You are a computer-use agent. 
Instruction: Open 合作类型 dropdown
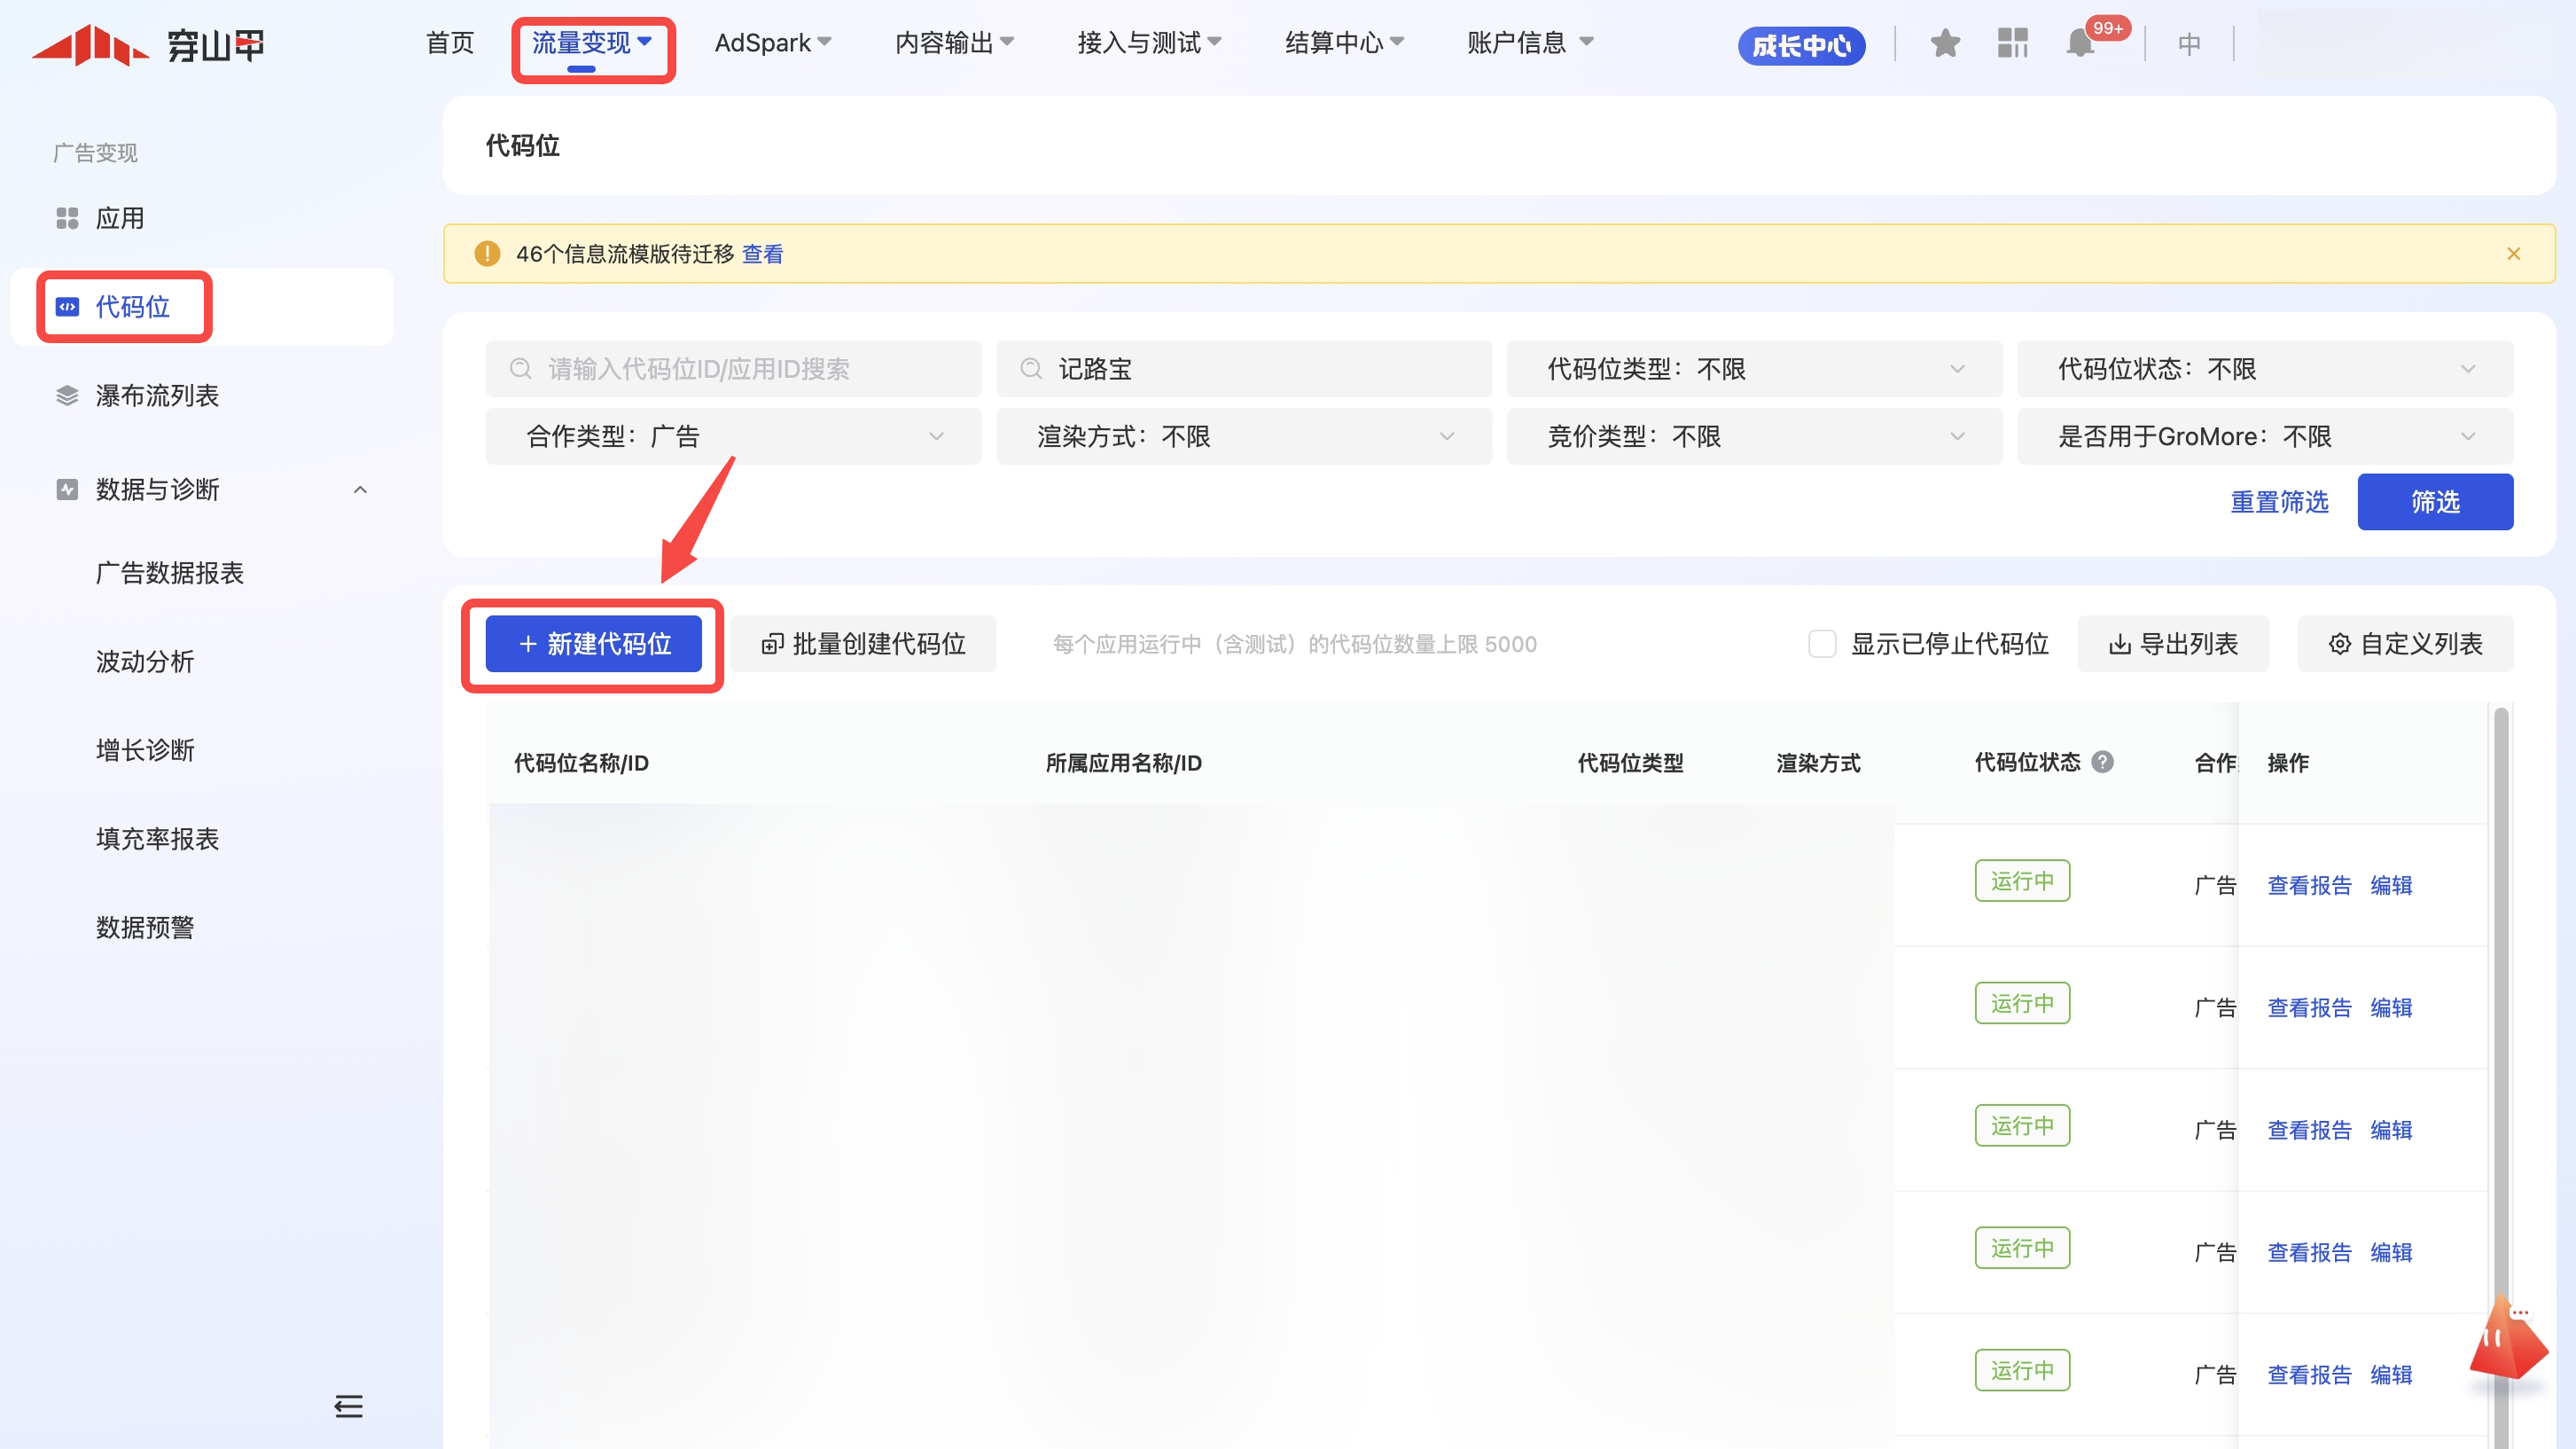(733, 436)
